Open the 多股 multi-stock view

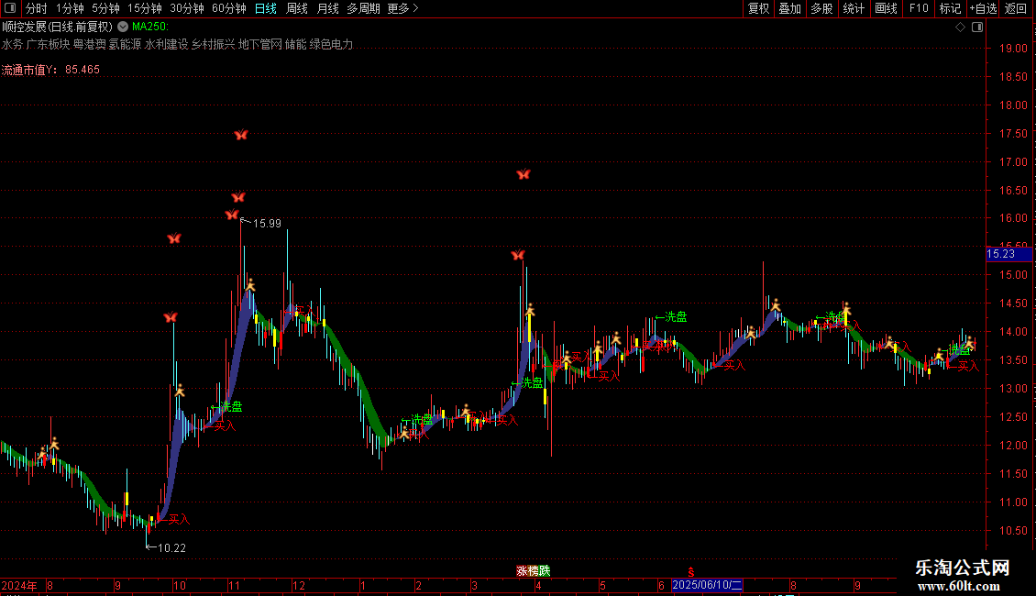click(x=822, y=8)
